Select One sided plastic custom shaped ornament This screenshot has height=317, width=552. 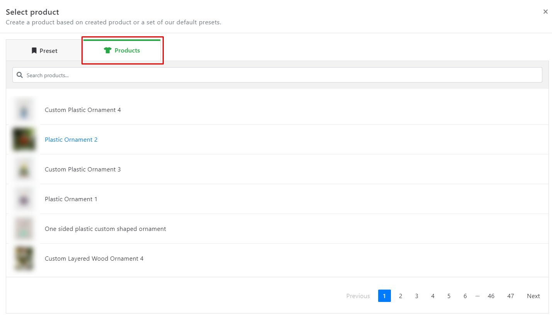105,229
